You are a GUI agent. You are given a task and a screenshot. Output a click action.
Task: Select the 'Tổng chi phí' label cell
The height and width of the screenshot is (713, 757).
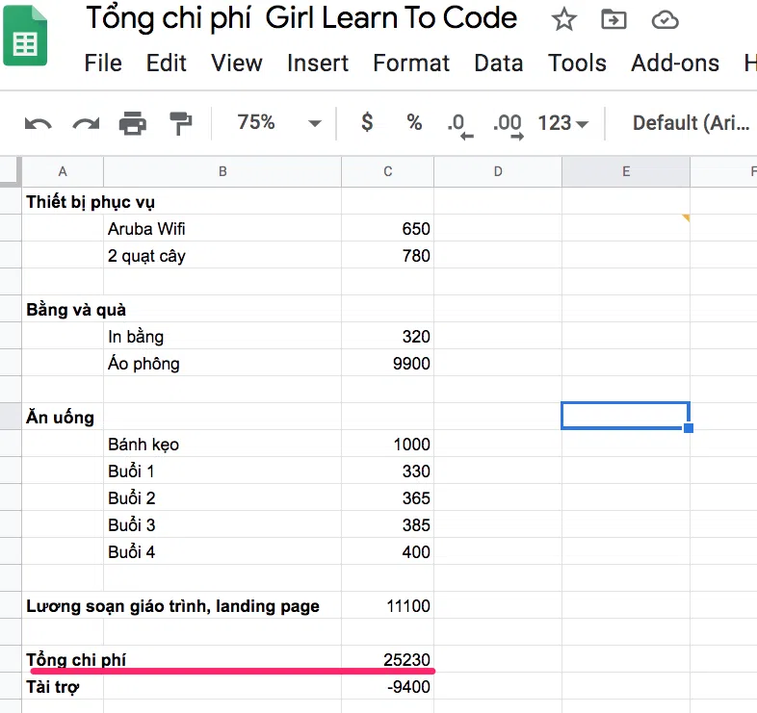coord(63,659)
